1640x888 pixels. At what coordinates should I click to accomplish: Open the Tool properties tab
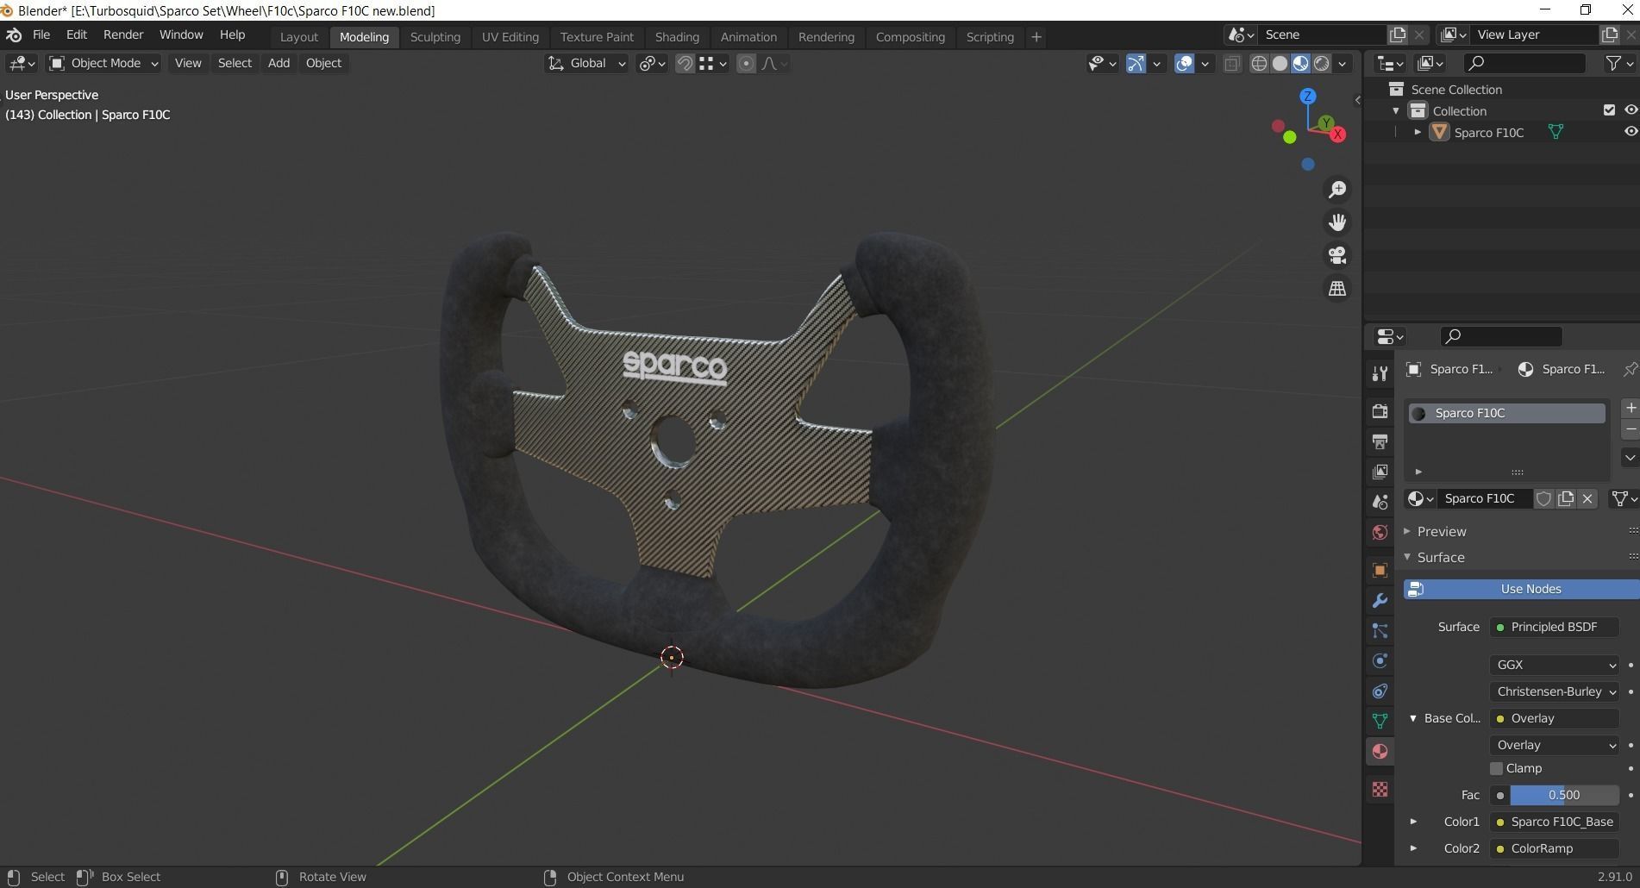[x=1380, y=373]
